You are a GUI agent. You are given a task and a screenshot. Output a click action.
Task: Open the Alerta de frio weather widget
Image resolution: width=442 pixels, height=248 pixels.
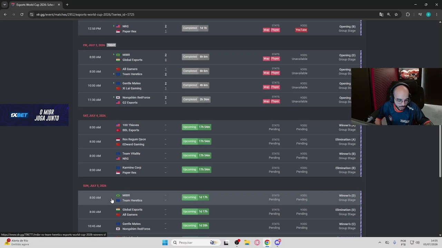(x=17, y=242)
